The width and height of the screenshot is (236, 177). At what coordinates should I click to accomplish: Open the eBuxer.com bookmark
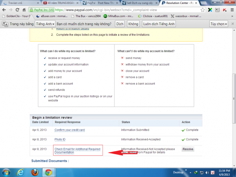click(x=52, y=16)
